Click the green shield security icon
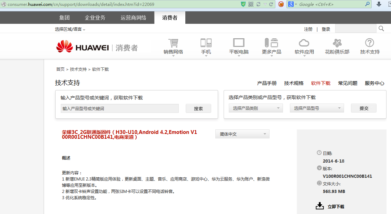 (243, 4)
